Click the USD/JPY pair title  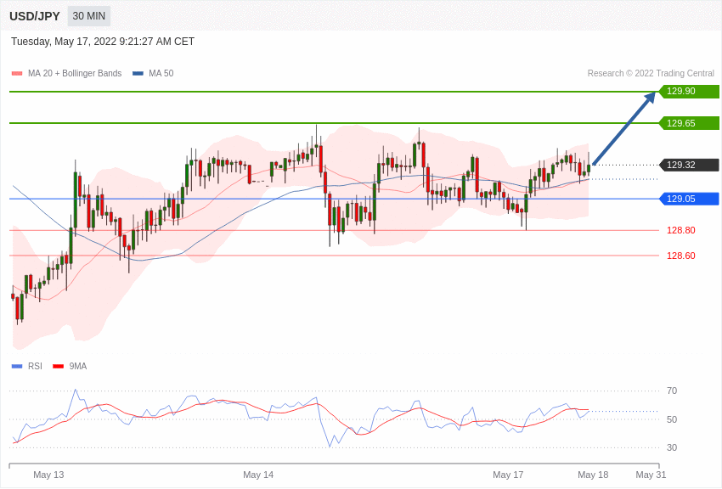[x=35, y=16]
